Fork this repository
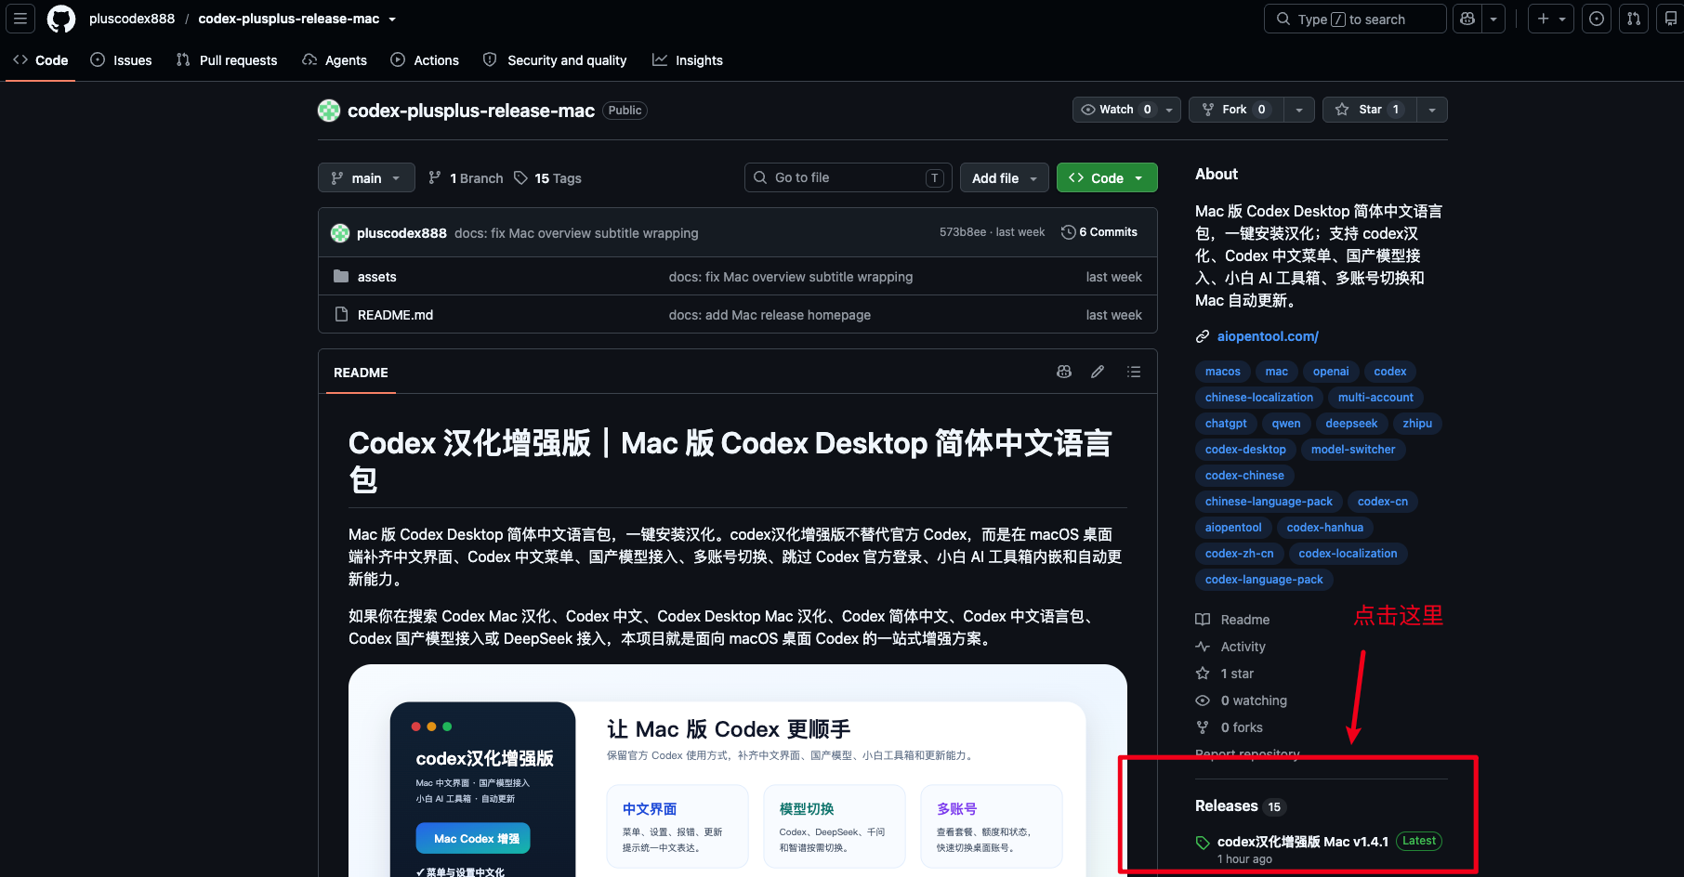Viewport: 1684px width, 877px height. click(x=1237, y=110)
